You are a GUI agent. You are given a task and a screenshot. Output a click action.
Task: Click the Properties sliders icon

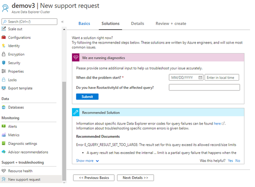point(4,71)
